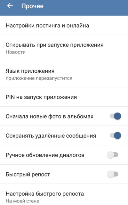
Task: Click Ручное обновление диалогов label text
Action: pyautogui.click(x=45, y=155)
